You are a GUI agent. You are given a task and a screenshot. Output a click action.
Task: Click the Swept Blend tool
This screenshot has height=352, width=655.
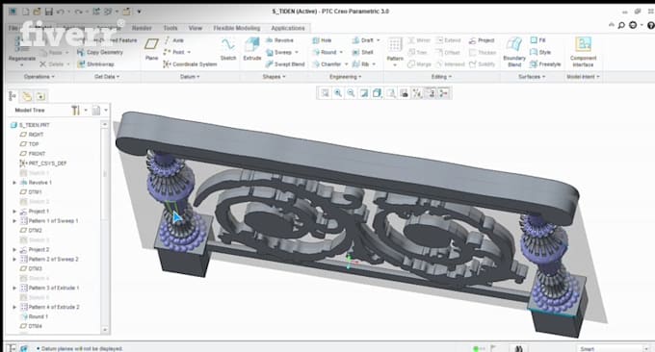(285, 64)
